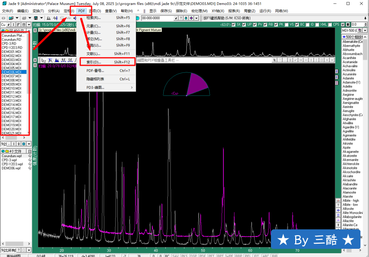369x257 pixels.
Task: Open the dropdown arrow beside the open folder icon
Action: pos(17,18)
